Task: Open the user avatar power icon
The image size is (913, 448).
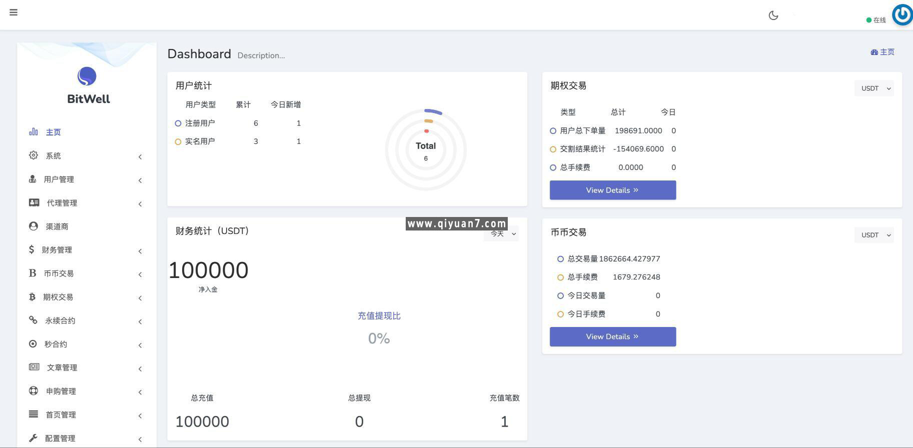Action: (x=902, y=14)
